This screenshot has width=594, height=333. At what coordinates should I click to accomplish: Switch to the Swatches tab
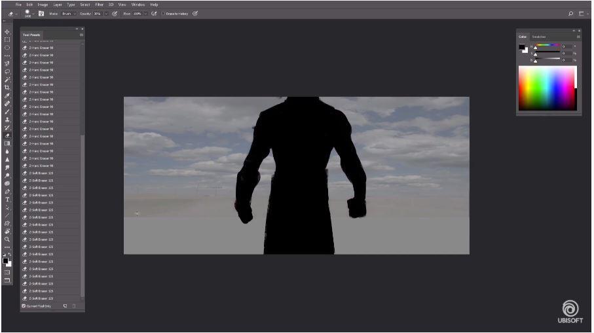[x=539, y=37]
